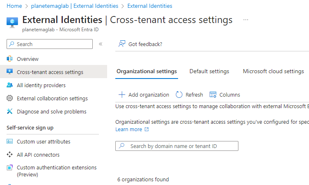The height and width of the screenshot is (185, 309).
Task: Click the plus icon for Add organization
Action: coord(122,95)
